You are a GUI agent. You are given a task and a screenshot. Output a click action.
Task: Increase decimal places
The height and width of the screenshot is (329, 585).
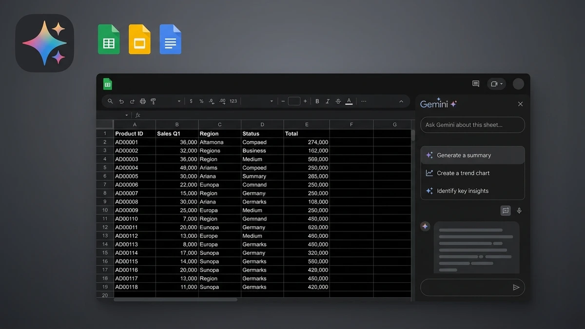point(222,101)
